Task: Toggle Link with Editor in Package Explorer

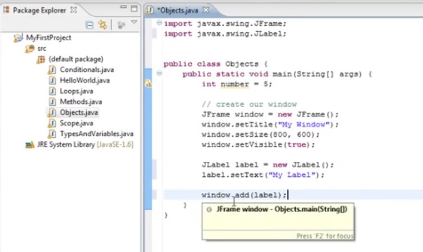Action: [102, 24]
